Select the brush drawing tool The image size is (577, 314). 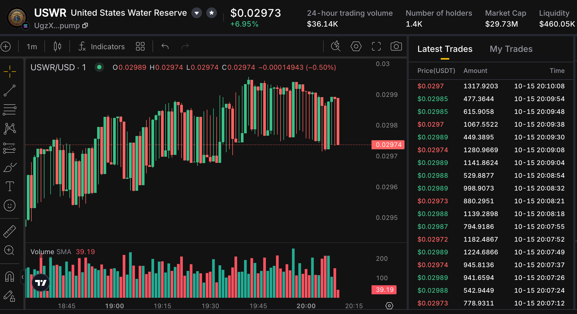(10, 167)
